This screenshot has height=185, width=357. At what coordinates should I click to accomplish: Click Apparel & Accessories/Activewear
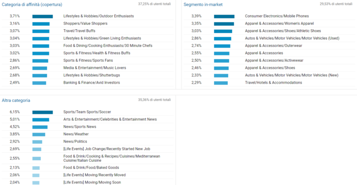274,60
